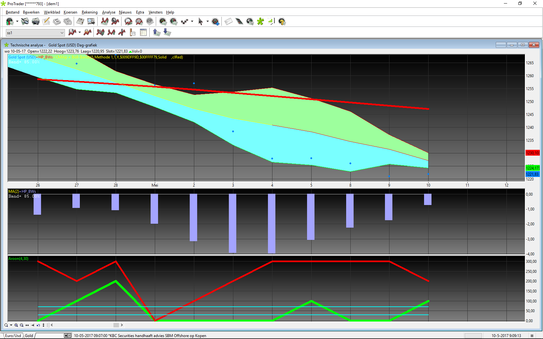Click the red 1230,10 price label

[x=532, y=153]
